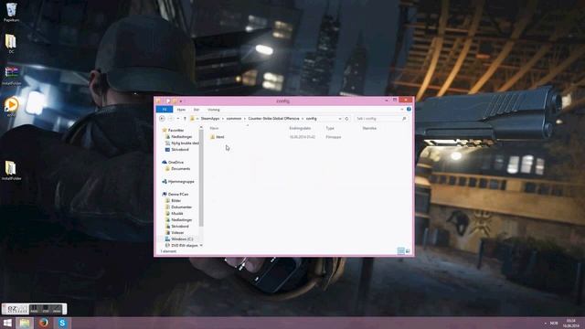Click the New folder icon in quick access toolbar

175,101
